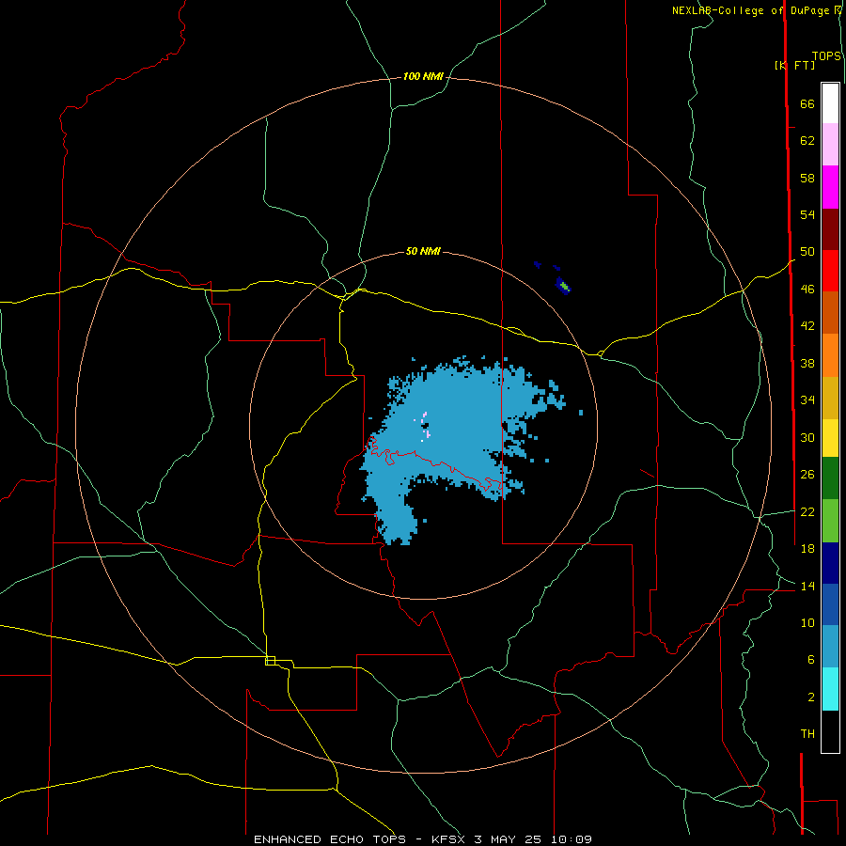Click the "KFSX" radar site identifier
The height and width of the screenshot is (846, 846).
pos(449,839)
